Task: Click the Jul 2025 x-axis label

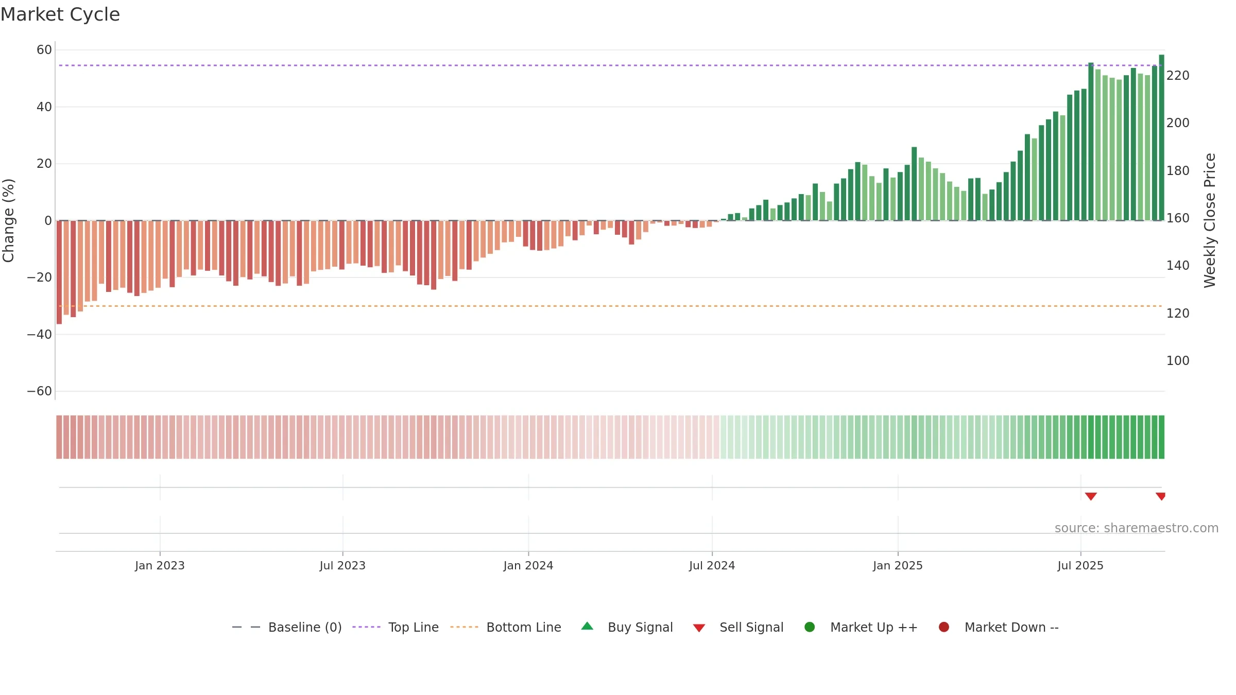Action: [x=1080, y=566]
